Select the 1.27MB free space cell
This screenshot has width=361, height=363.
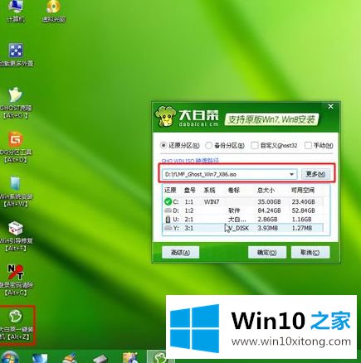click(302, 229)
